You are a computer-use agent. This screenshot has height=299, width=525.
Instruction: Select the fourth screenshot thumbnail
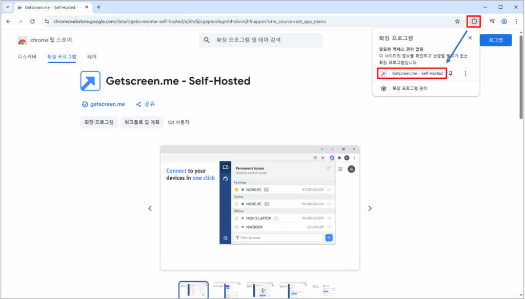coord(293,290)
